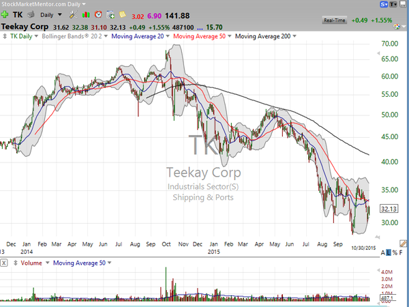This screenshot has height=307, width=409.
Task: Expand the Moving Average 20 menu
Action: coord(168,36)
